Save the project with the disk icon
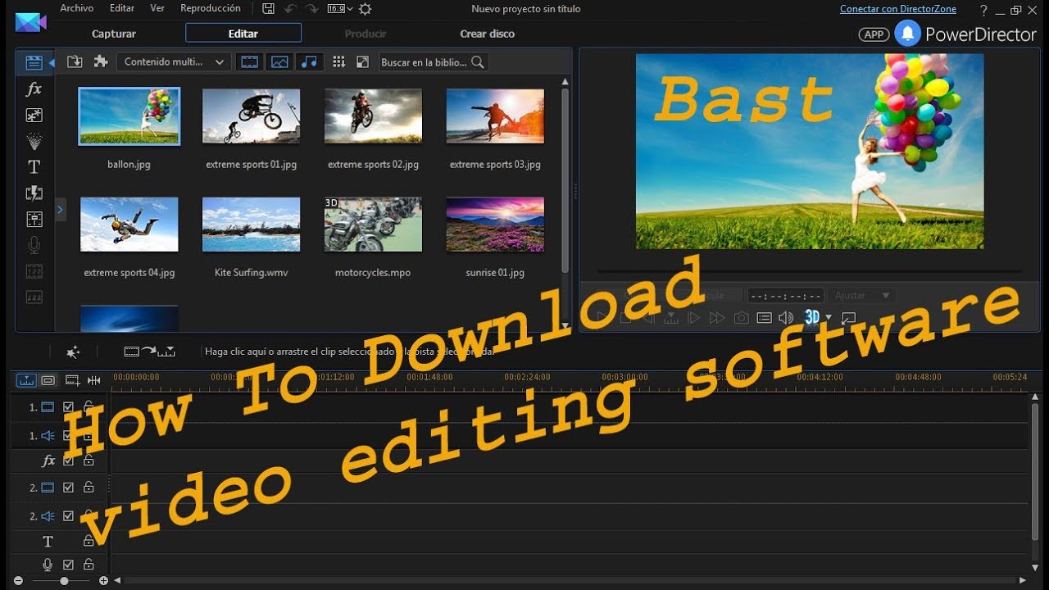The height and width of the screenshot is (590, 1049). click(x=268, y=9)
